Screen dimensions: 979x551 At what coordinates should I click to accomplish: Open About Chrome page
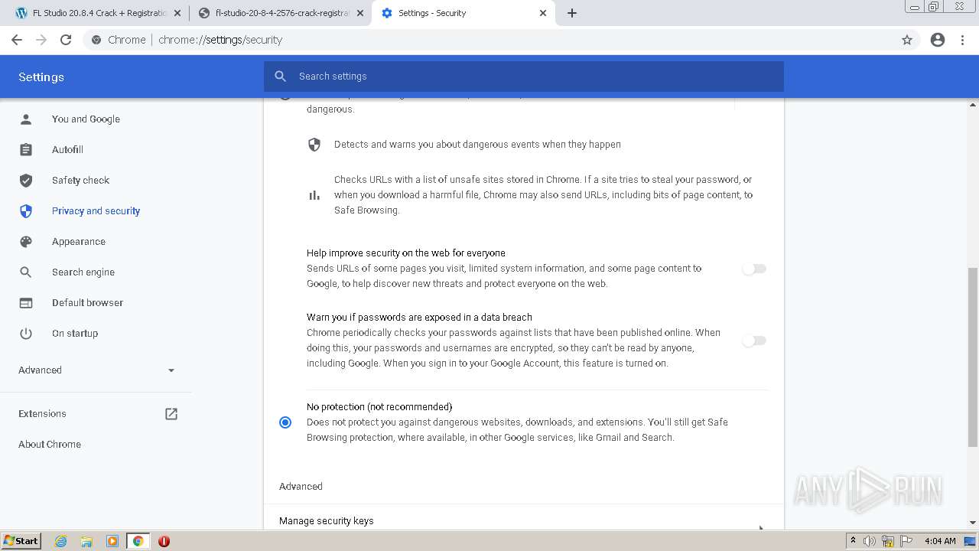(50, 445)
